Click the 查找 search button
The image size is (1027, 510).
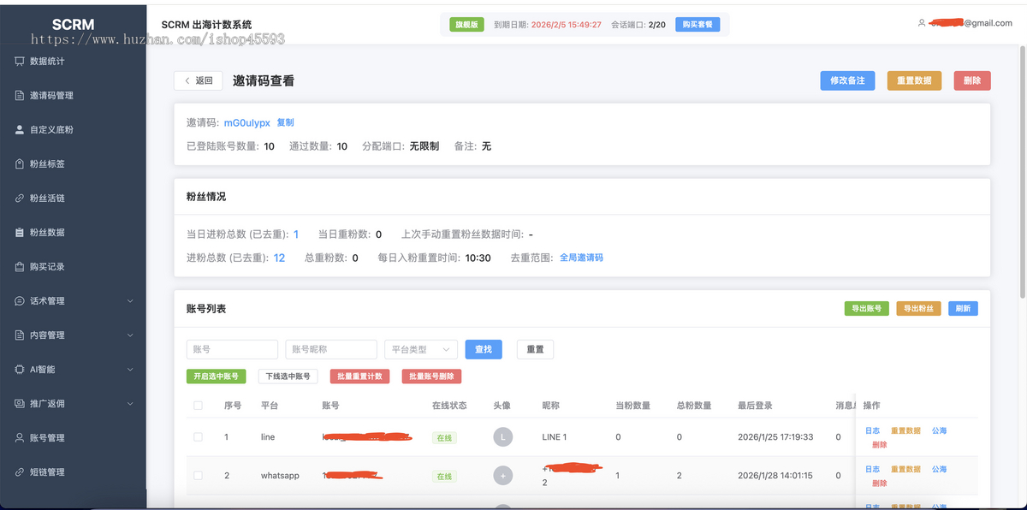[484, 349]
